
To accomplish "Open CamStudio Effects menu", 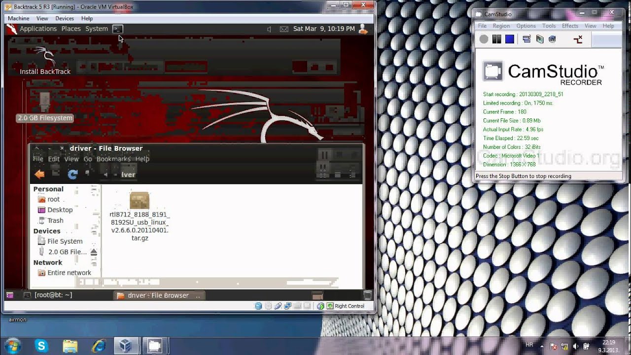I will pyautogui.click(x=570, y=26).
